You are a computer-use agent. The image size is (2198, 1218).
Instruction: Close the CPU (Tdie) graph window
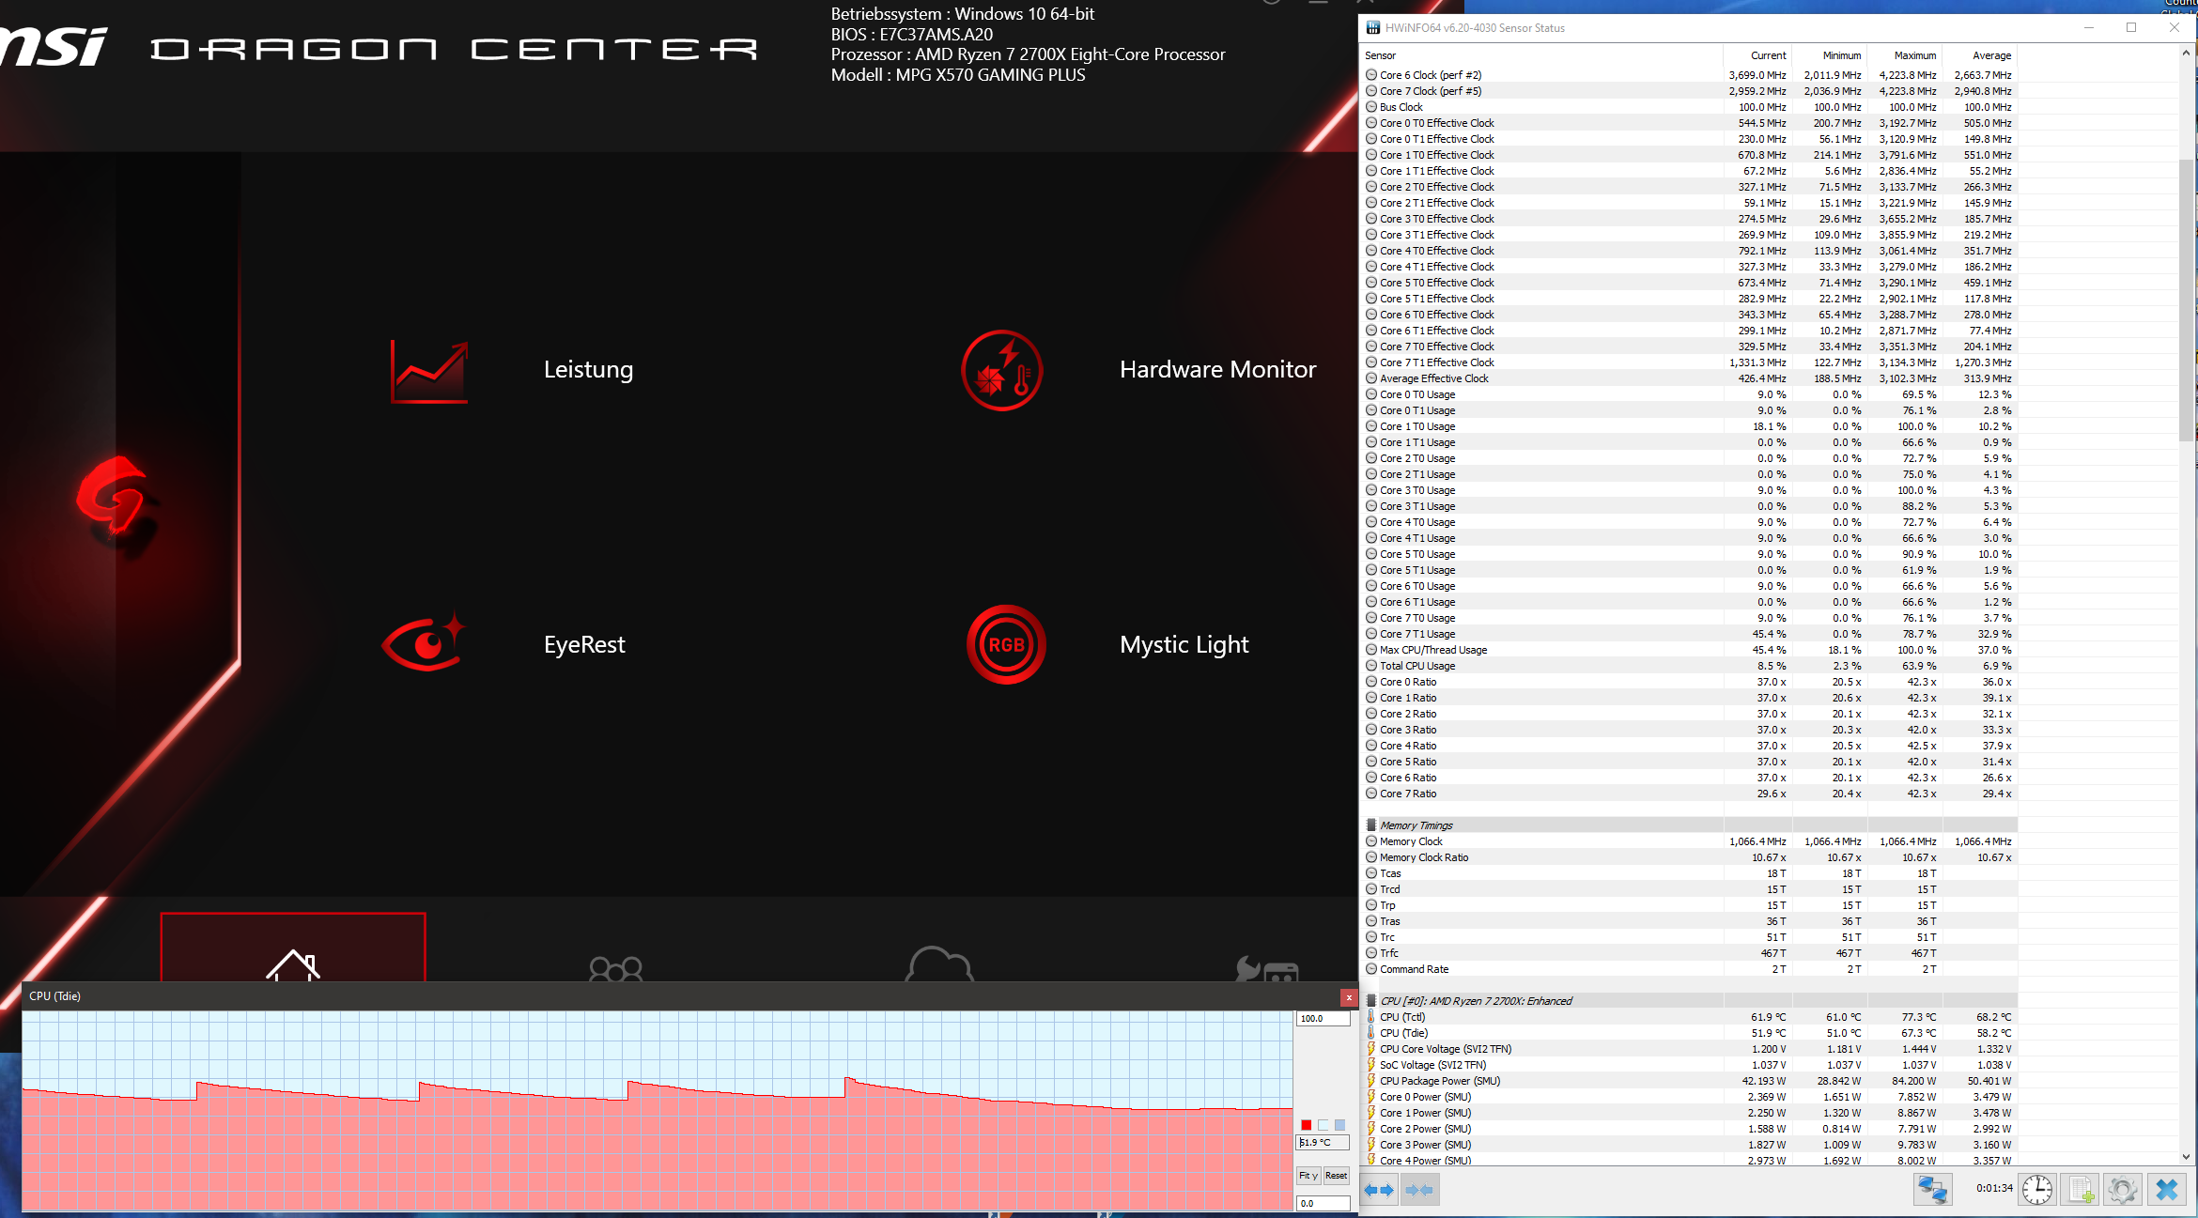tap(1349, 997)
